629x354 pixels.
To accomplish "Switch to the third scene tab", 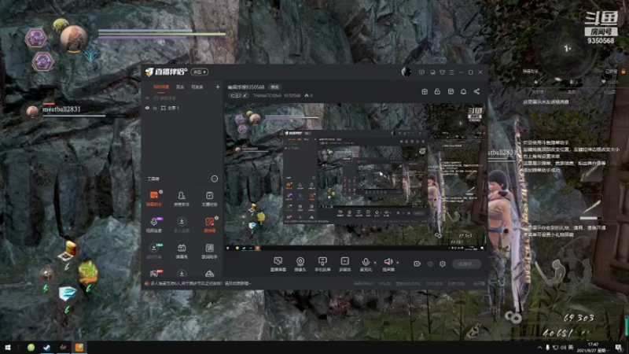I will pyautogui.click(x=197, y=87).
